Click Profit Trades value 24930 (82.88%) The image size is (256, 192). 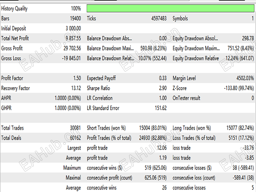coord(153,138)
